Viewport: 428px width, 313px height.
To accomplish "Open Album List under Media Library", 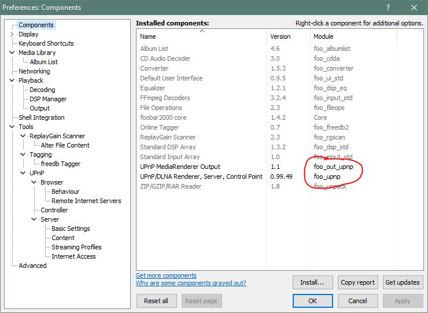I will coord(44,62).
